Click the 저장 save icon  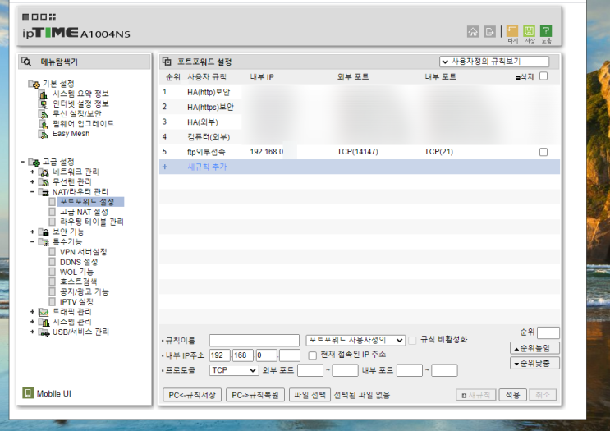click(x=529, y=31)
